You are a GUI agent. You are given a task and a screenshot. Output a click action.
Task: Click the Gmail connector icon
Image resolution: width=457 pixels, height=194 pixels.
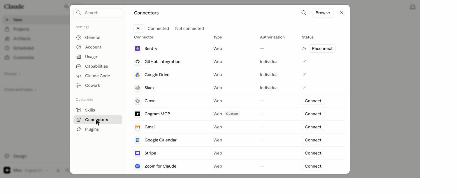tap(138, 127)
